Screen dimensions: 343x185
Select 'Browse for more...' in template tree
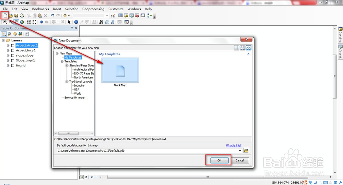click(x=76, y=97)
